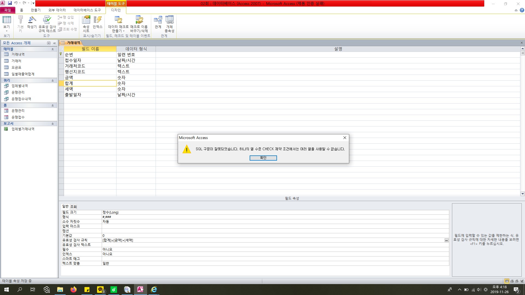This screenshot has width=525, height=295.
Task: Click the 개체 종속성 icon
Action: (169, 23)
